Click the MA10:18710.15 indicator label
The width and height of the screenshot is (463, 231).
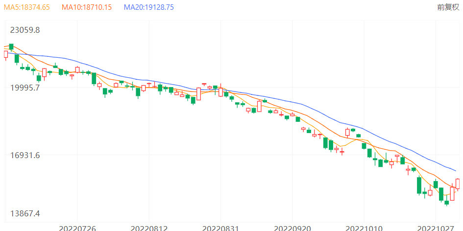click(87, 7)
